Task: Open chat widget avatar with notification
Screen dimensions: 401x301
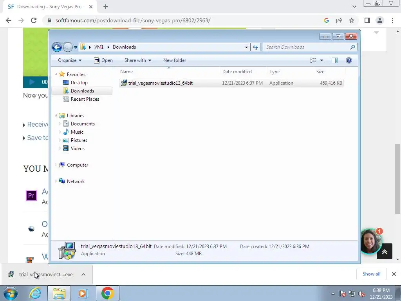Action: click(x=371, y=241)
